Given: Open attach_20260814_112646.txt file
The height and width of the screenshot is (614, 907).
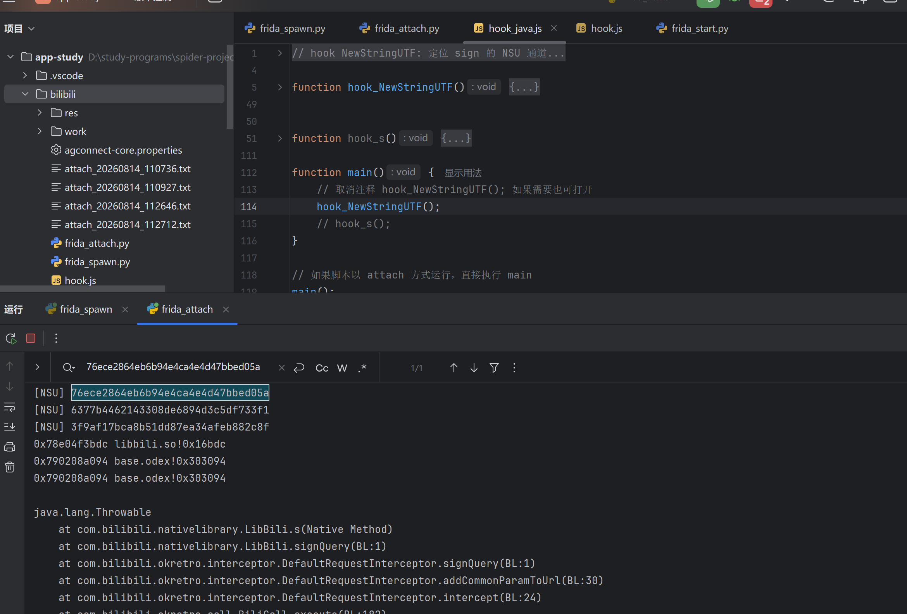Looking at the screenshot, I should (x=121, y=206).
